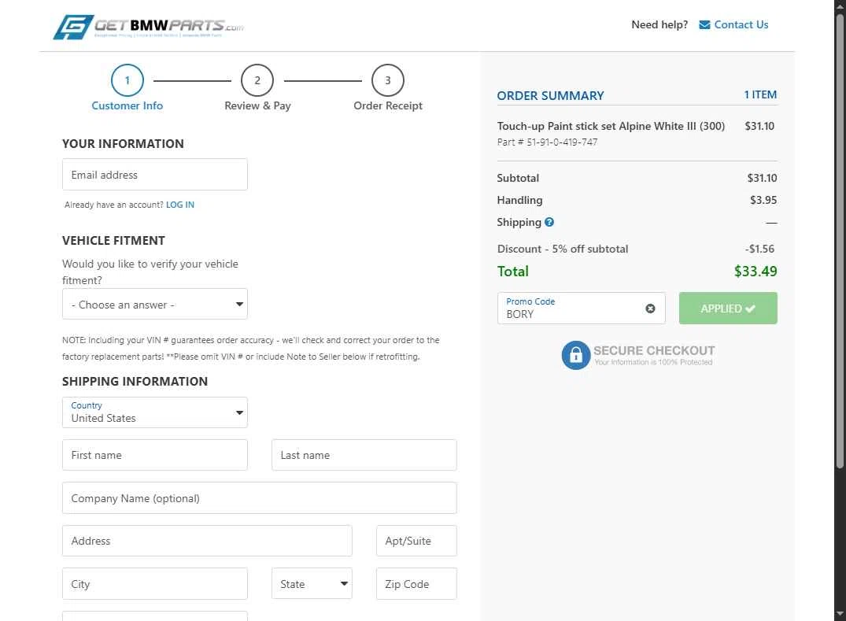
Task: Click the step 3 Order Receipt circle
Action: click(387, 80)
